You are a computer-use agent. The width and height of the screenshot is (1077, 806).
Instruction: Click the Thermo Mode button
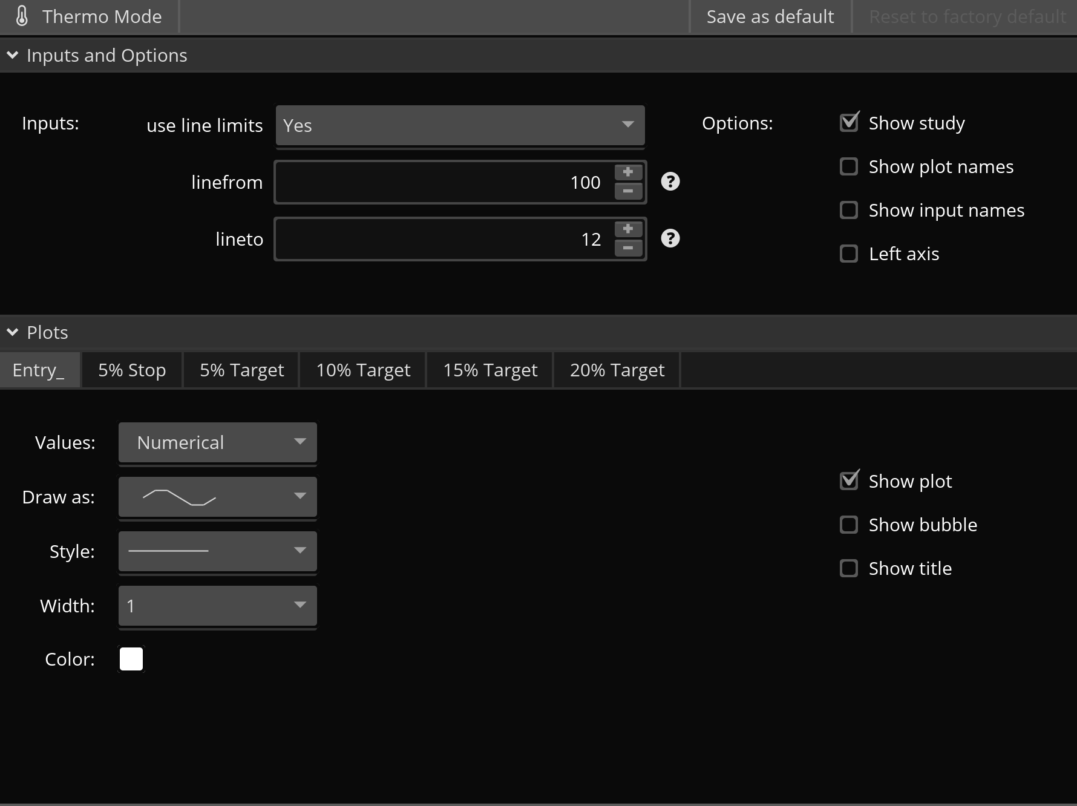pos(89,16)
